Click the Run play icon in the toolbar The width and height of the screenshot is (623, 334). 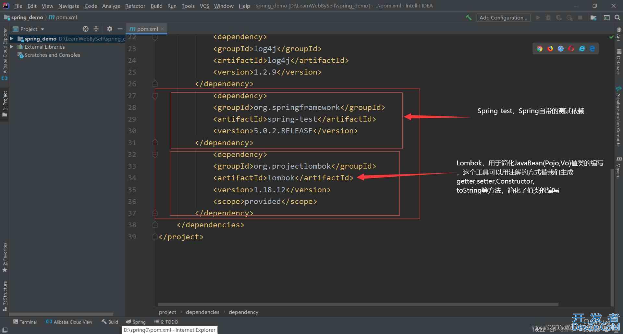pyautogui.click(x=538, y=18)
